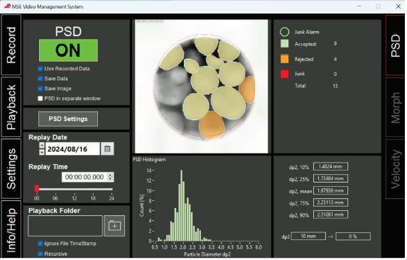The height and width of the screenshot is (260, 407).
Task: Toggle Use Recorded Data checkbox
Action: (x=40, y=69)
